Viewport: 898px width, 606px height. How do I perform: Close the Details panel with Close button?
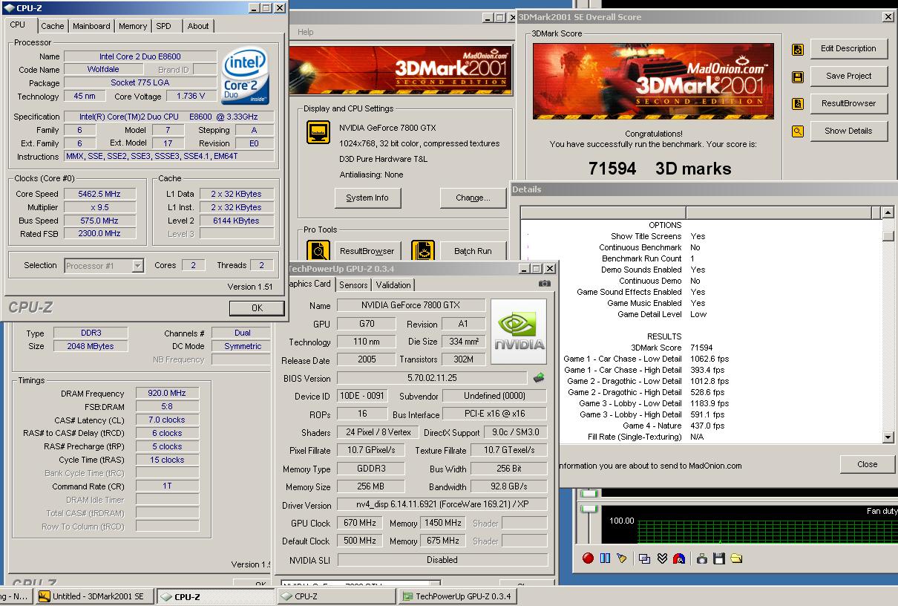tap(867, 464)
